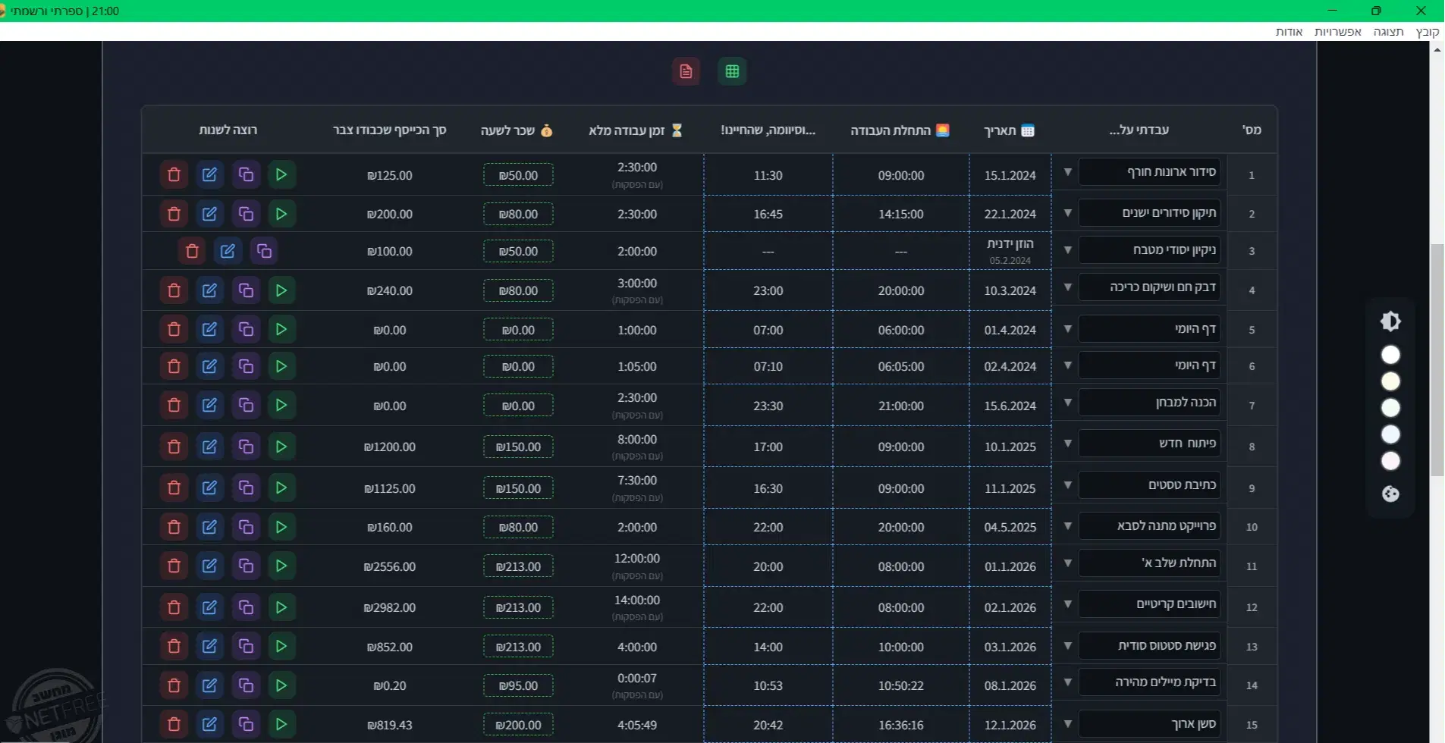1445x743 pixels.
Task: Toggle the dark/light brightness mode icon
Action: (x=1390, y=321)
